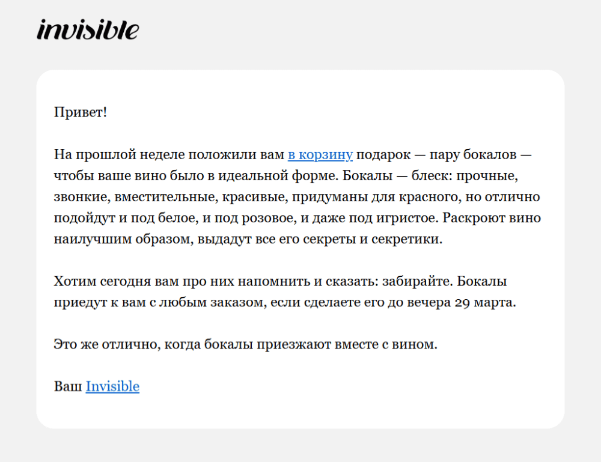Click the line "Это же отлично, когда бокалы приезжают"
The height and width of the screenshot is (462, 601).
(245, 344)
